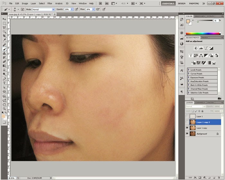Select the Zoom tool in toolbox
The width and height of the screenshot is (225, 180).
click(x=4, y=109)
